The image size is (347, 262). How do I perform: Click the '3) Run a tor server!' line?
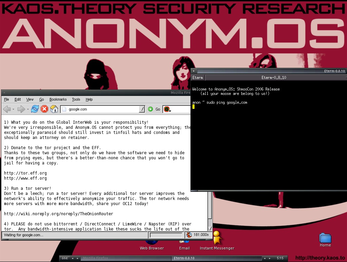pyautogui.click(x=27, y=188)
